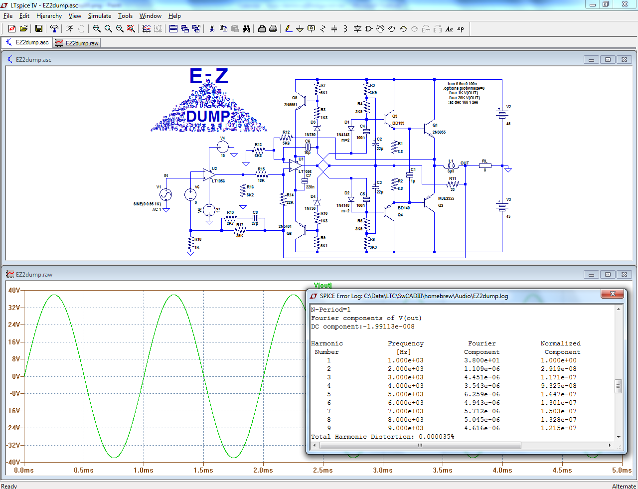Open the Hierarchy menu
Viewport: 638px width, 489px height.
(49, 16)
